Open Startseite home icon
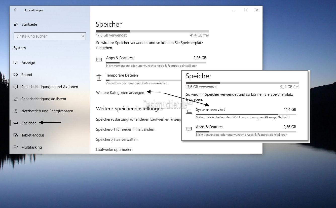 16,24
